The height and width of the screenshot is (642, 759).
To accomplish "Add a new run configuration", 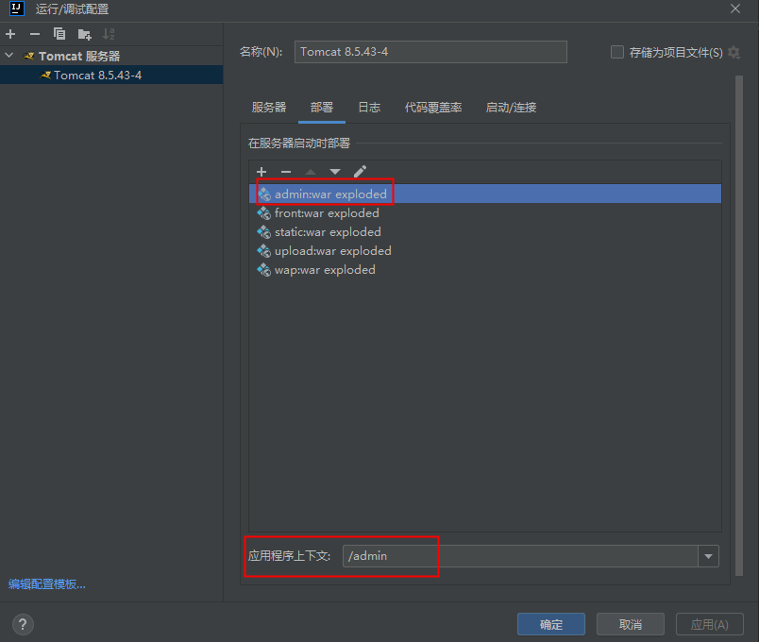I will tap(10, 34).
